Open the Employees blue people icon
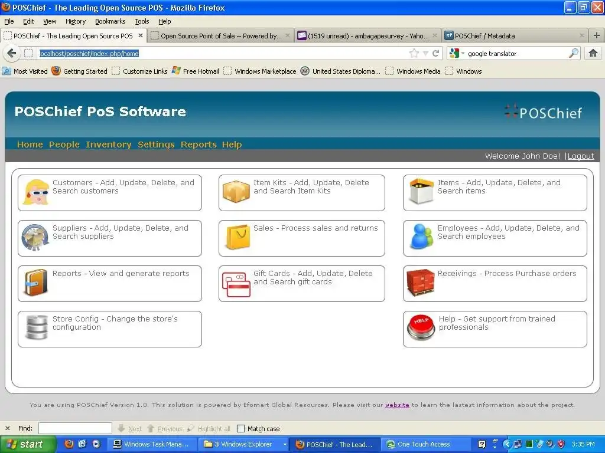 click(x=422, y=237)
